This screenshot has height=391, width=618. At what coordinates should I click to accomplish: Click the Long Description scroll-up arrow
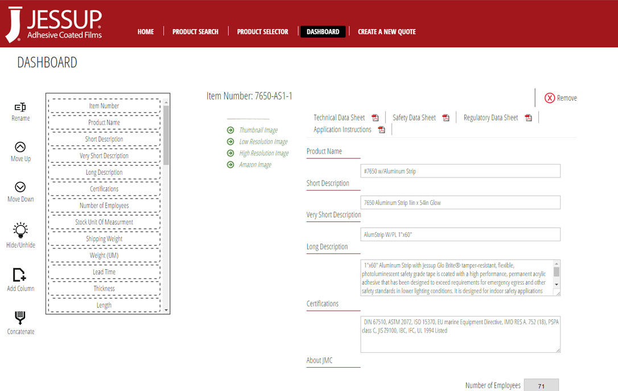(557, 264)
